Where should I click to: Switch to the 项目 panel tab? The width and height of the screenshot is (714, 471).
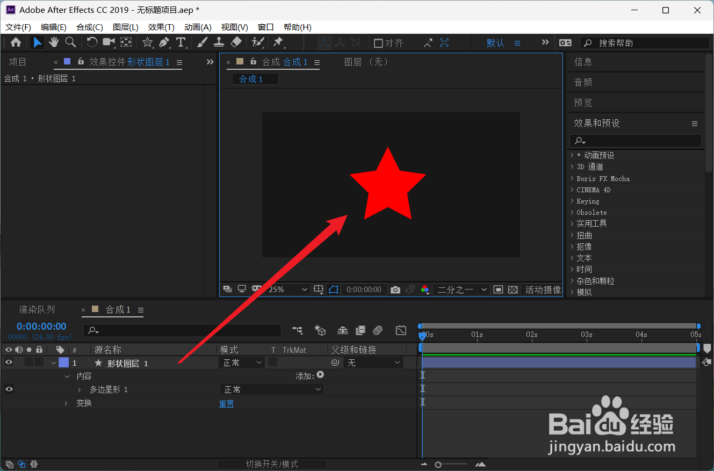pos(18,62)
